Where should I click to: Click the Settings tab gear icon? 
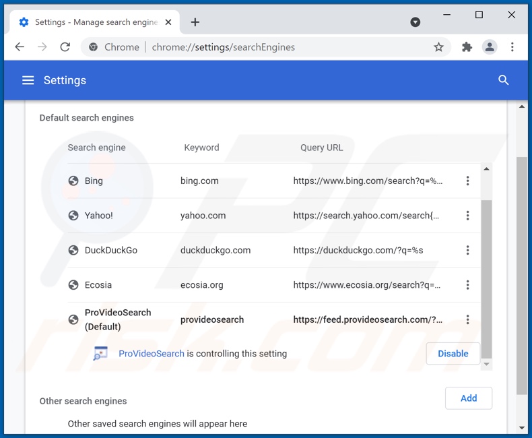[24, 22]
